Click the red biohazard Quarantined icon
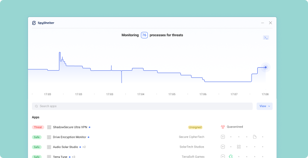 [223, 127]
